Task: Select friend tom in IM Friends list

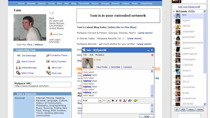Action: click(188, 16)
